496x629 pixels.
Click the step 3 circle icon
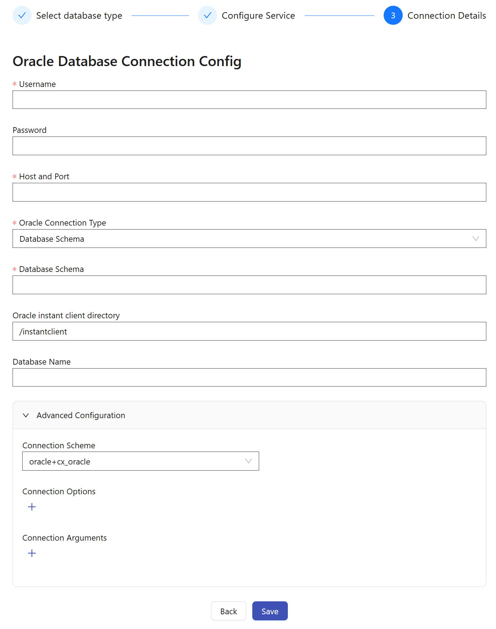click(393, 15)
